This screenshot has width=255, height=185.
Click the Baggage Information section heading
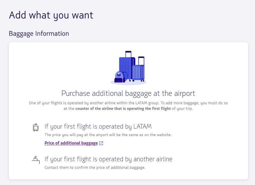[39, 34]
